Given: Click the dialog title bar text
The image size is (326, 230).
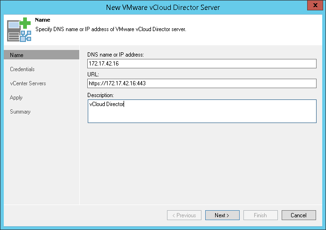Looking at the screenshot, I should click(163, 7).
